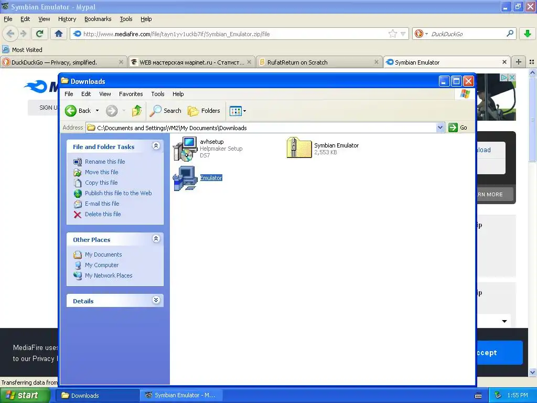The width and height of the screenshot is (537, 403).
Task: Expand the Details panel
Action: 156,300
